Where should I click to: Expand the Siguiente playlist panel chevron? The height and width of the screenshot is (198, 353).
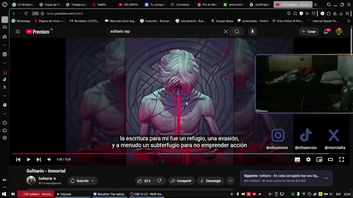(x=326, y=178)
